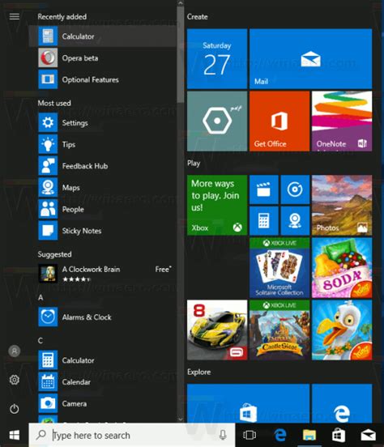
Task: Open the Xbox tile
Action: (217, 205)
